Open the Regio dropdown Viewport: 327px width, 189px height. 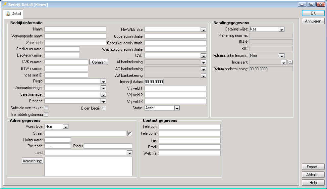(103, 81)
